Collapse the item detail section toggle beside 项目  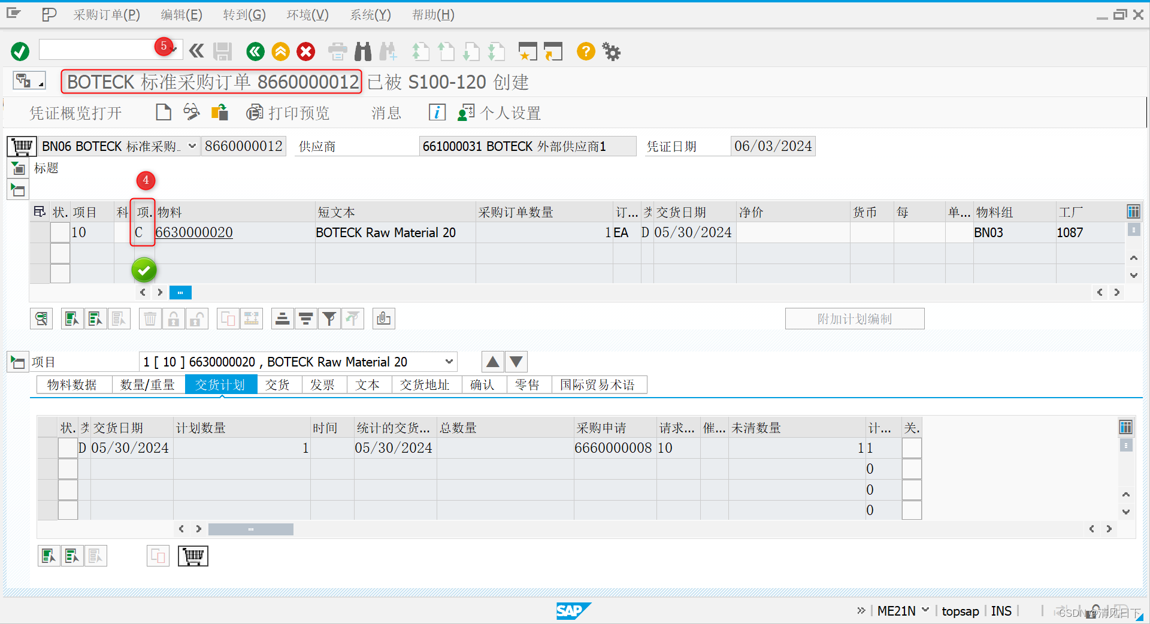point(18,362)
